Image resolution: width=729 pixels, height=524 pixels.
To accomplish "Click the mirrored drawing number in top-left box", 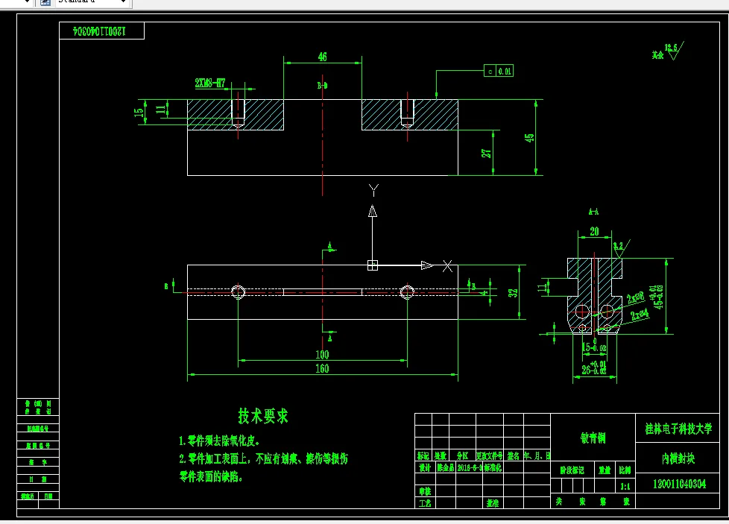I will pyautogui.click(x=99, y=31).
